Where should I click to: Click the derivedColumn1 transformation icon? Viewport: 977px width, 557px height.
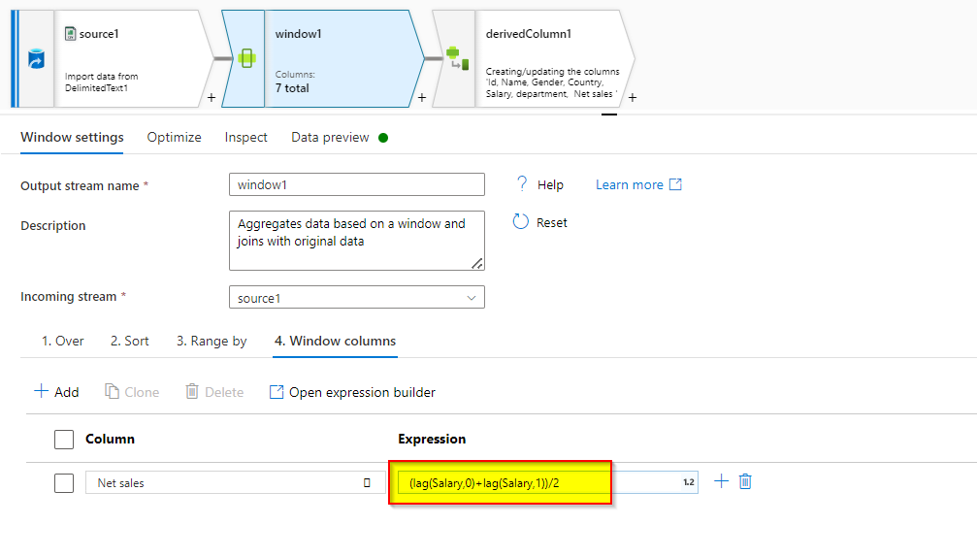pyautogui.click(x=458, y=58)
